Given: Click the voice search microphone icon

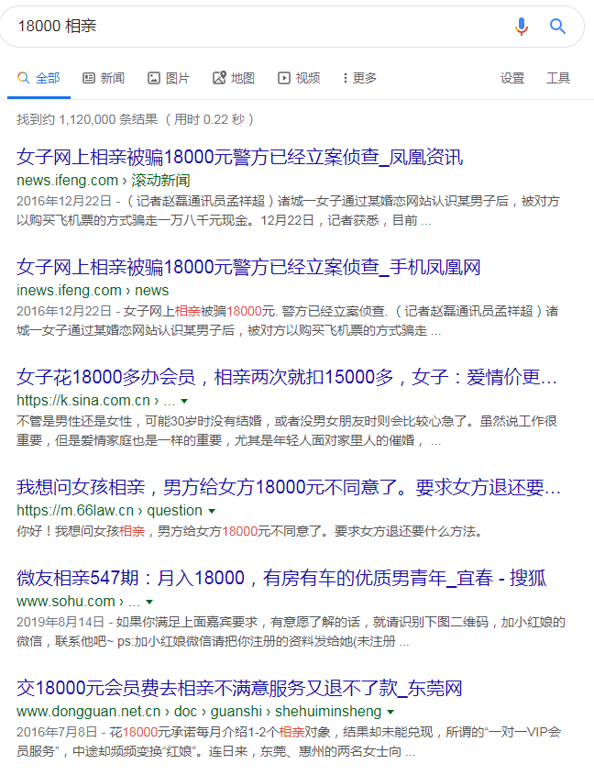Looking at the screenshot, I should tap(521, 26).
